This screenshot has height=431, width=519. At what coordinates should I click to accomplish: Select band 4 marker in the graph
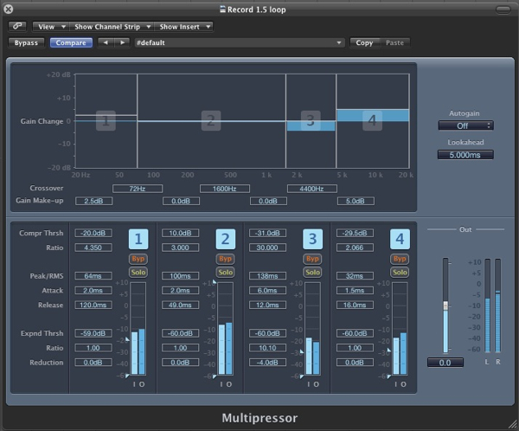(372, 120)
